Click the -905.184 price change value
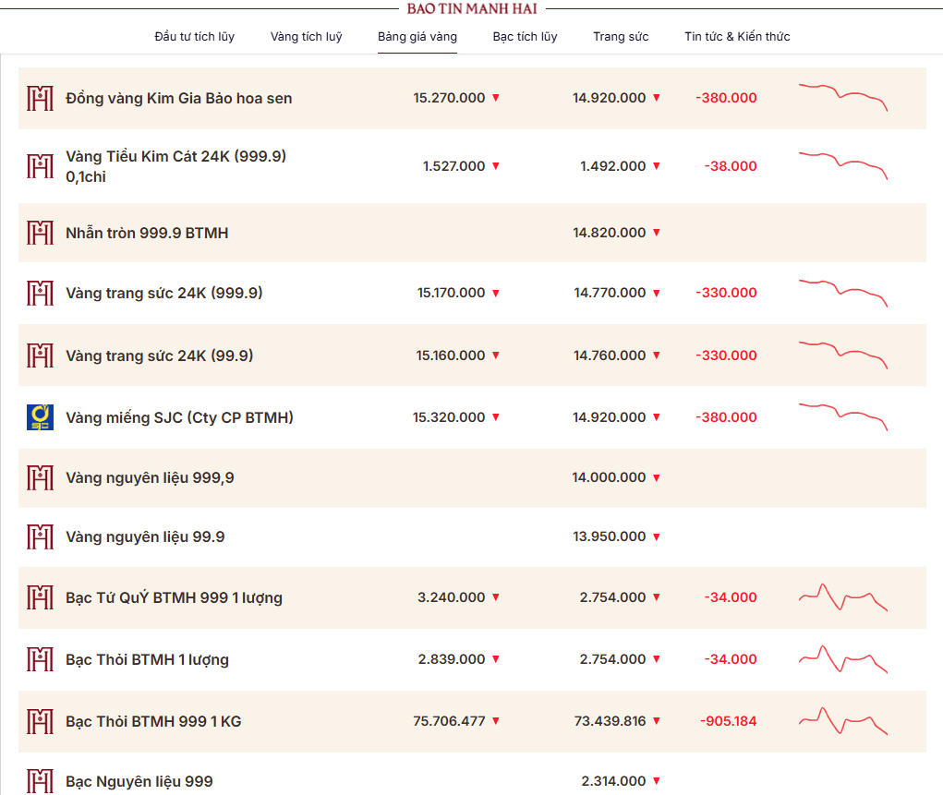 pyautogui.click(x=729, y=721)
